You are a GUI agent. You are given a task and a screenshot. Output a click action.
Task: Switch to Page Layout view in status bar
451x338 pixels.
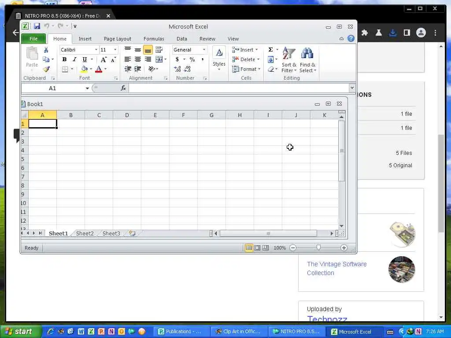pyautogui.click(x=257, y=248)
